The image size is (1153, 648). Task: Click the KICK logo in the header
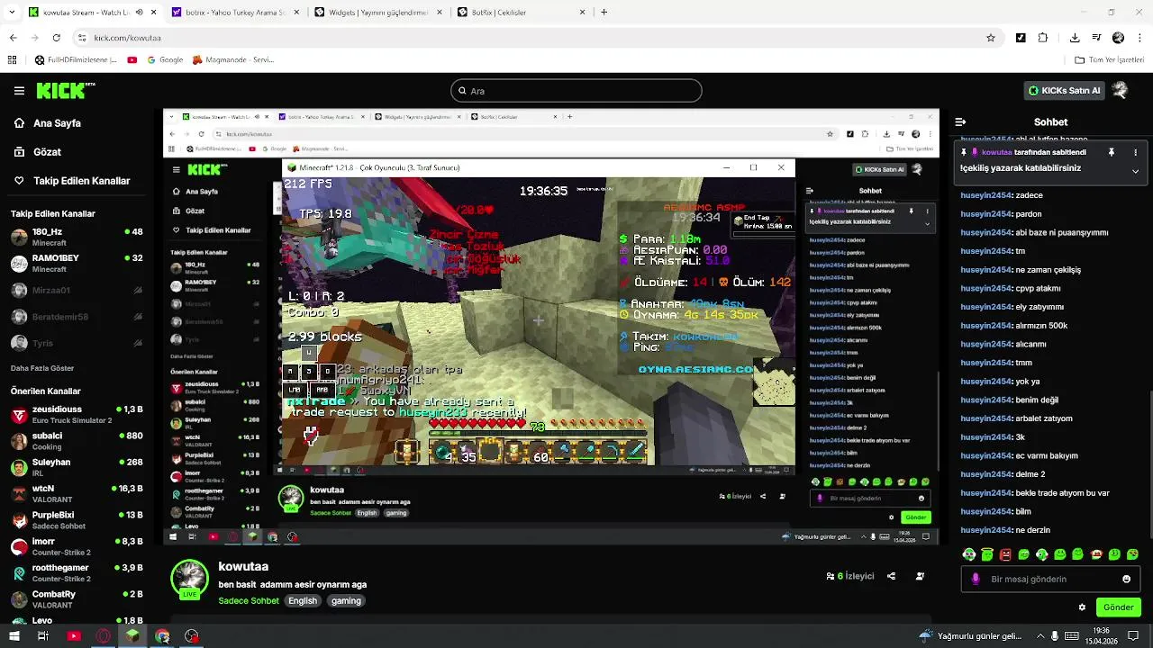[x=66, y=91]
